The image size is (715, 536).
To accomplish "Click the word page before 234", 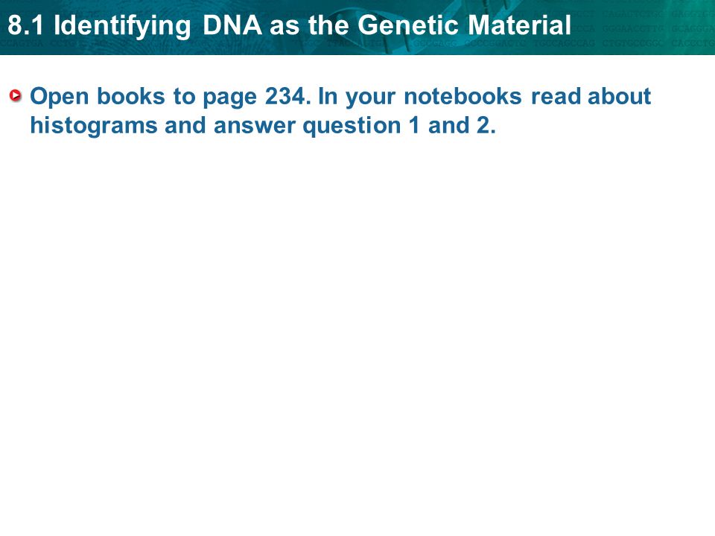I will click(x=230, y=98).
